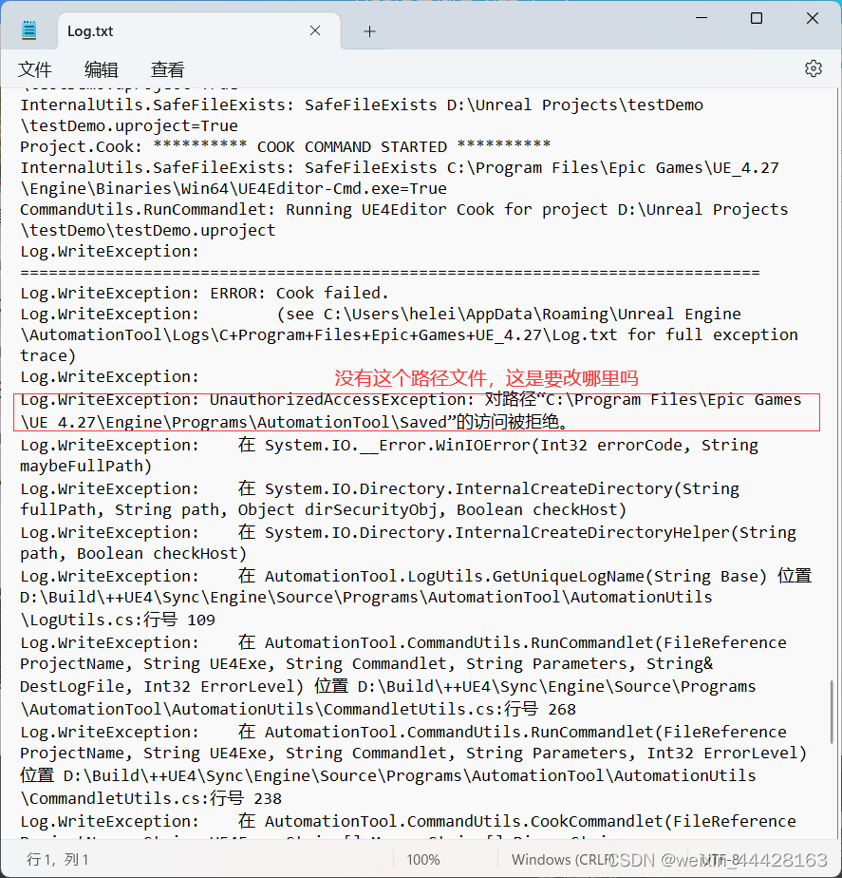The image size is (842, 878).
Task: Open Notepad settings gear icon
Action: click(x=813, y=68)
